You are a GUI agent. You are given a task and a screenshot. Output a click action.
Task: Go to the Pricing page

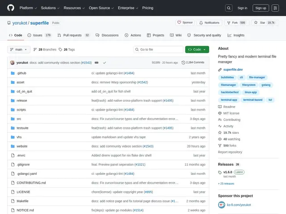(148, 8)
